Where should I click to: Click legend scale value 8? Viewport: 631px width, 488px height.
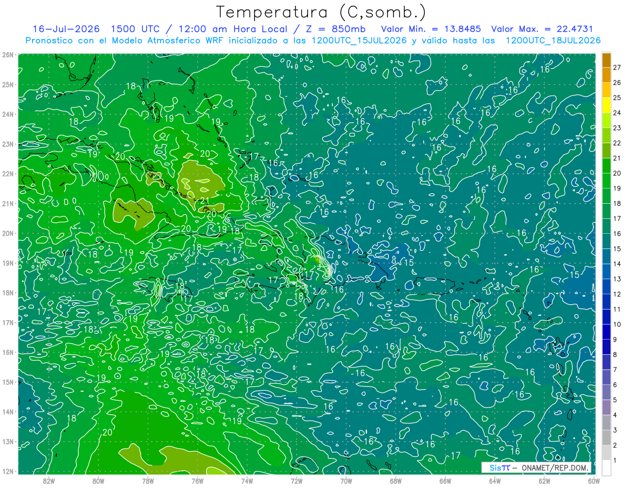point(616,354)
